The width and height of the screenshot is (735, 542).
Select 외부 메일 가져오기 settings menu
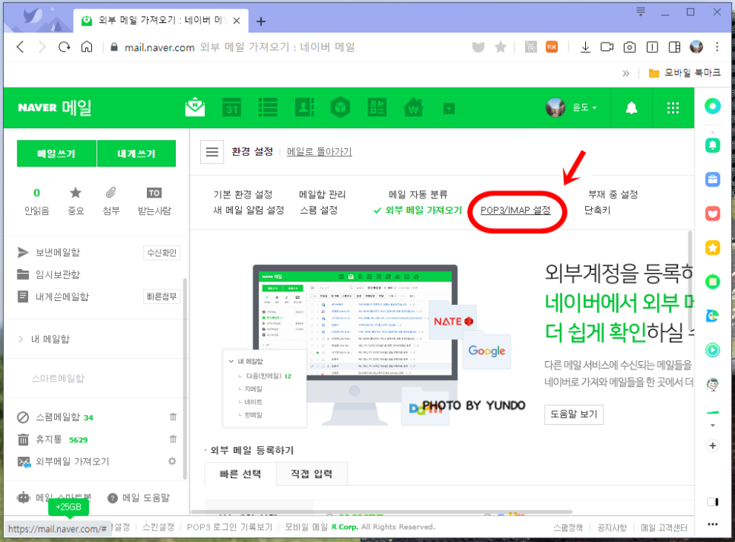point(423,211)
